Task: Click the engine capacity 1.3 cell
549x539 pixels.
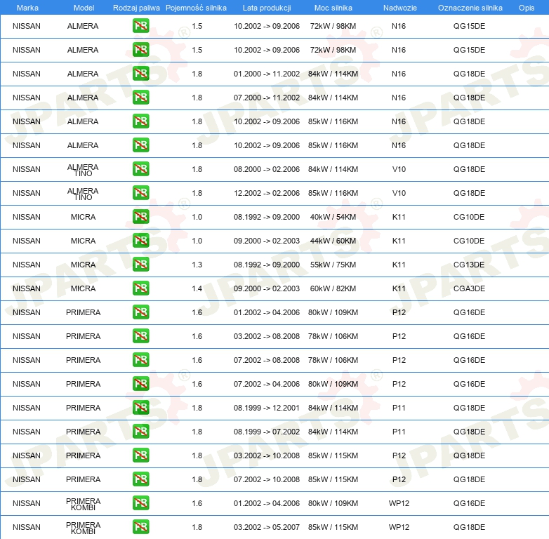Action: point(197,265)
